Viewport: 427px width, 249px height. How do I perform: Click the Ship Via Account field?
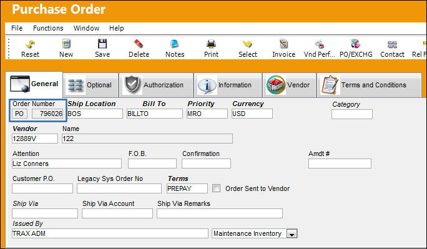tap(117, 213)
